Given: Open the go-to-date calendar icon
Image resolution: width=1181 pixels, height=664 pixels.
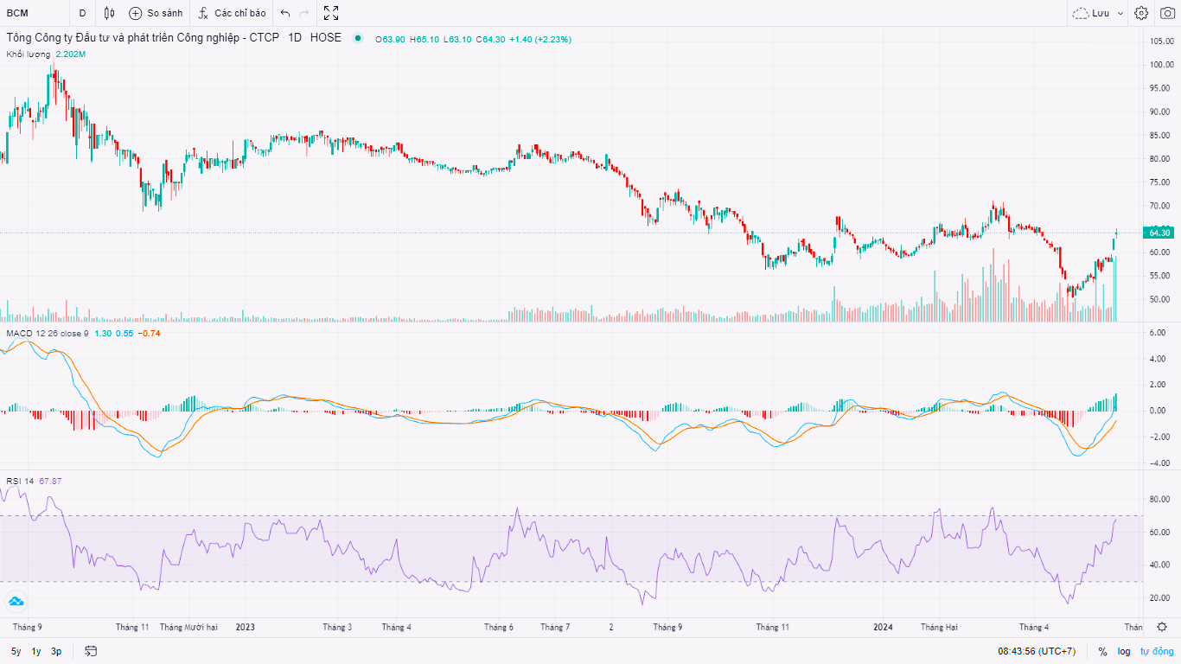Looking at the screenshot, I should [91, 651].
